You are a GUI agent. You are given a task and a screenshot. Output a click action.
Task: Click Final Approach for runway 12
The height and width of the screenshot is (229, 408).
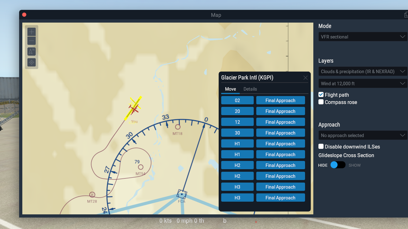280,122
